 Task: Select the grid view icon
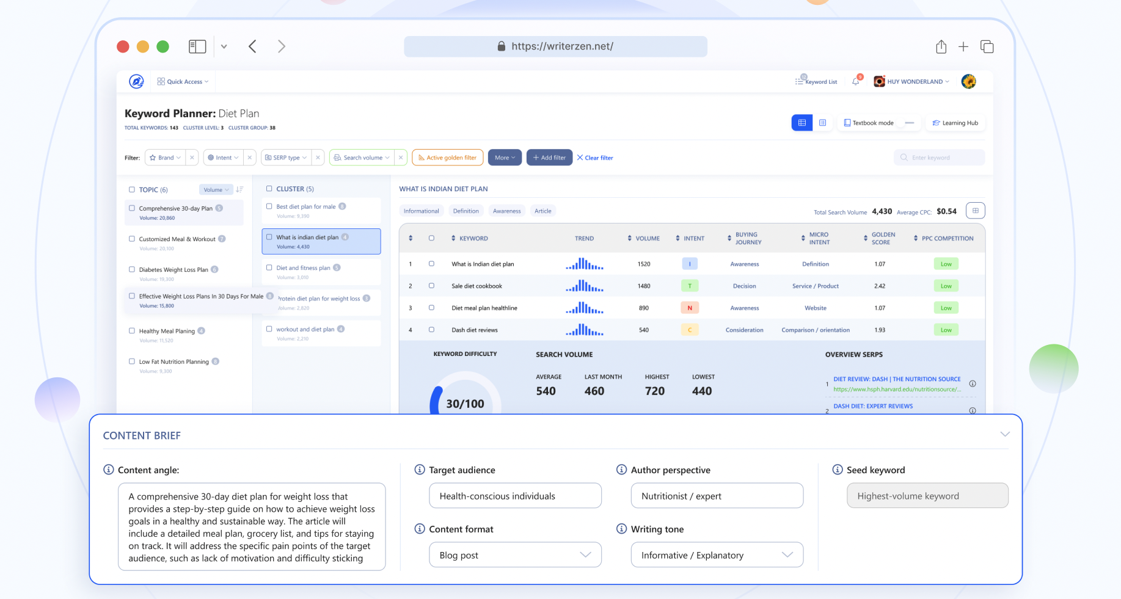pos(801,122)
